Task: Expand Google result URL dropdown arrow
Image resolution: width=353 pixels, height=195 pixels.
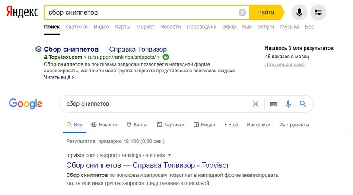Action: 169,155
